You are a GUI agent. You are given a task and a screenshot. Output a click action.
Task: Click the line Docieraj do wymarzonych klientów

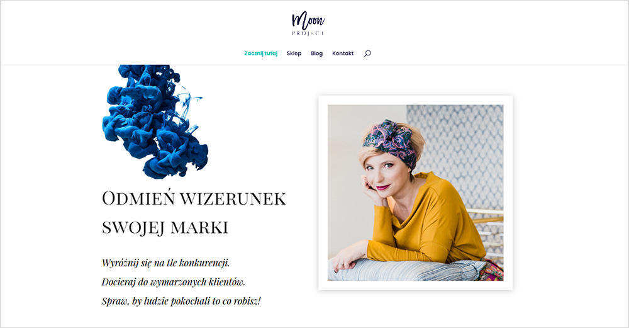point(174,282)
